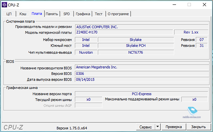This screenshot has height=132, width=213.
Task: Show the О программе tab
Action: (x=118, y=14)
